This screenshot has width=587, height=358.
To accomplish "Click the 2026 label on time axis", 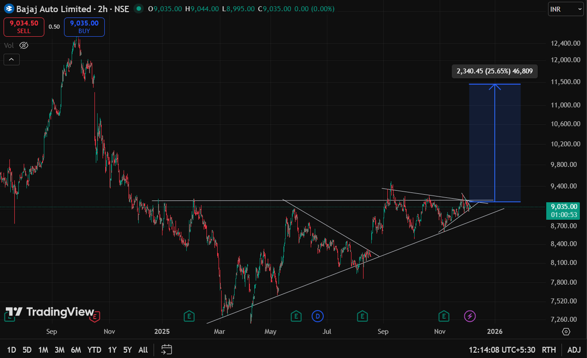I will tap(495, 332).
